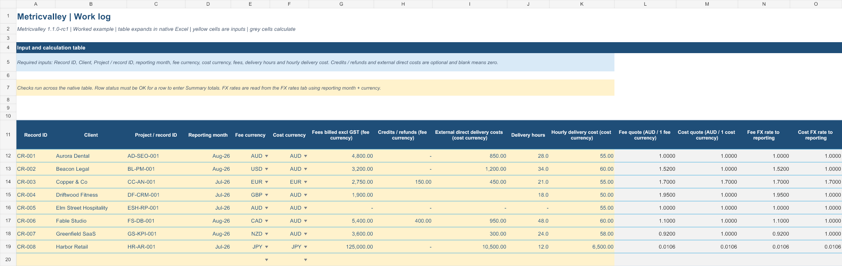Click the 'Metricvalley | Work log' title cell
Image resolution: width=842 pixels, height=266 pixels.
point(64,17)
